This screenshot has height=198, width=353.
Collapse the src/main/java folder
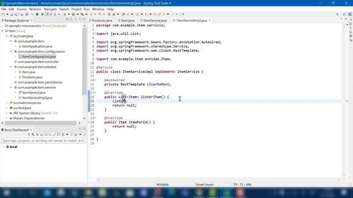pos(7,36)
